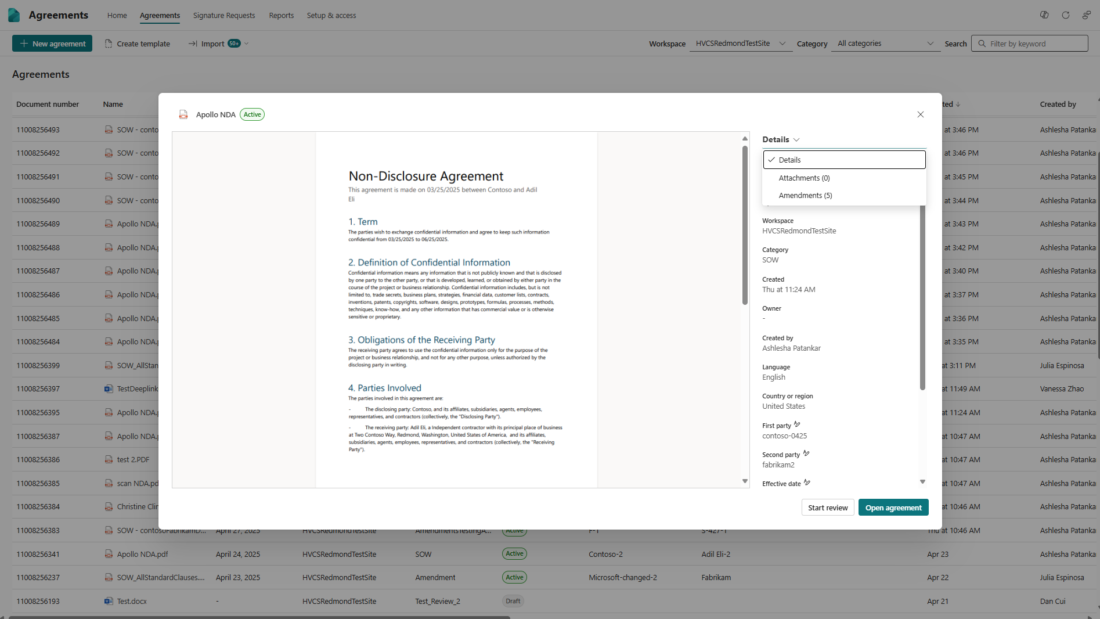The height and width of the screenshot is (619, 1100).
Task: Click the Start review button
Action: pos(828,508)
